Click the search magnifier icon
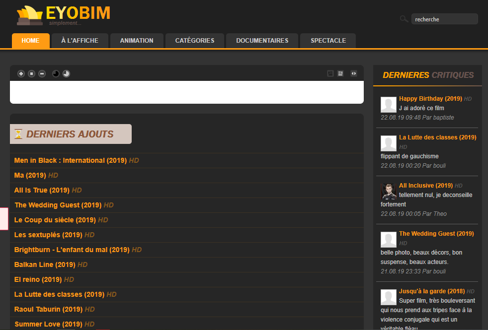This screenshot has height=330, width=488. (x=404, y=19)
